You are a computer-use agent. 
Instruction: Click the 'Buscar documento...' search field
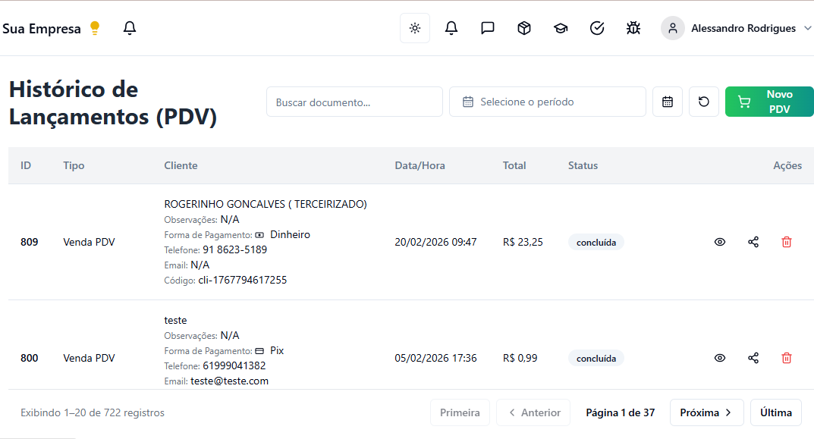coord(354,102)
